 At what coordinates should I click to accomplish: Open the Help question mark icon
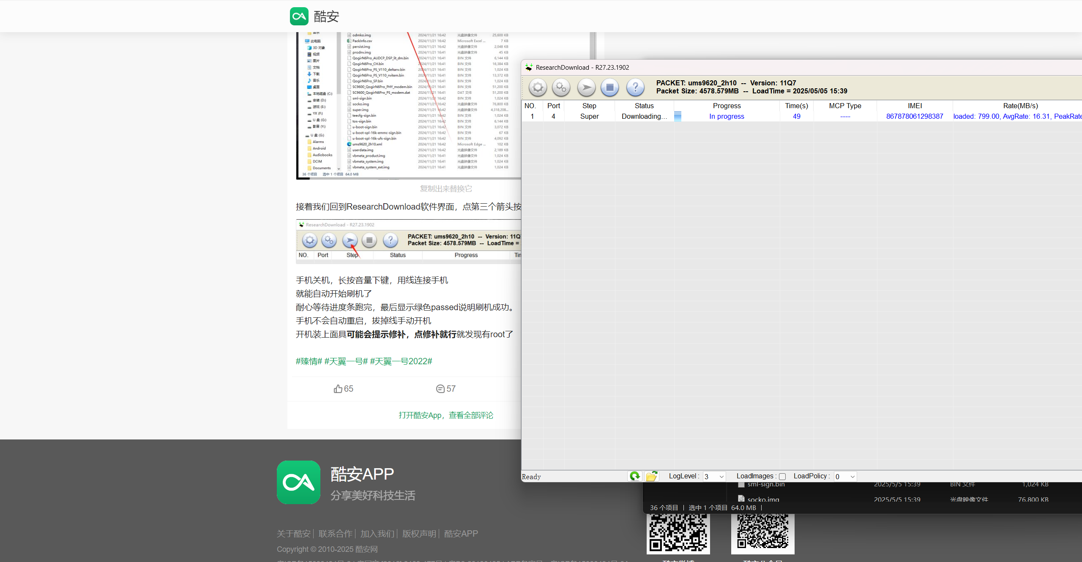(x=635, y=87)
